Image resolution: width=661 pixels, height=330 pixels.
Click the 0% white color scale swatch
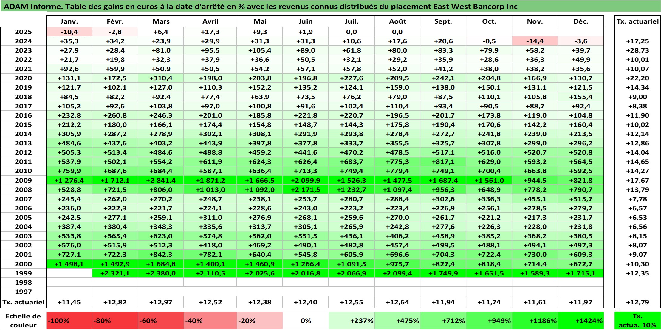tap(306, 321)
